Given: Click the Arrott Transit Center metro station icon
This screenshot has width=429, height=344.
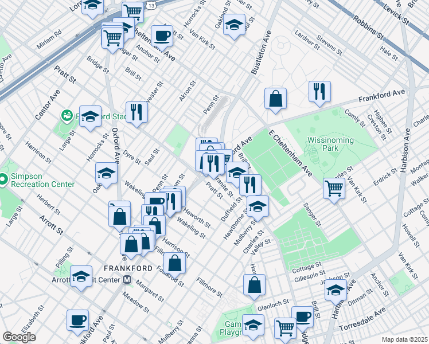Looking at the screenshot, I should 128,280.
